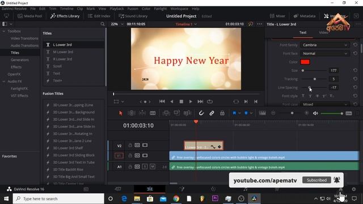Viewport: 363px width, 204px height.
Task: Open Google Chrome from taskbar
Action: point(176,198)
